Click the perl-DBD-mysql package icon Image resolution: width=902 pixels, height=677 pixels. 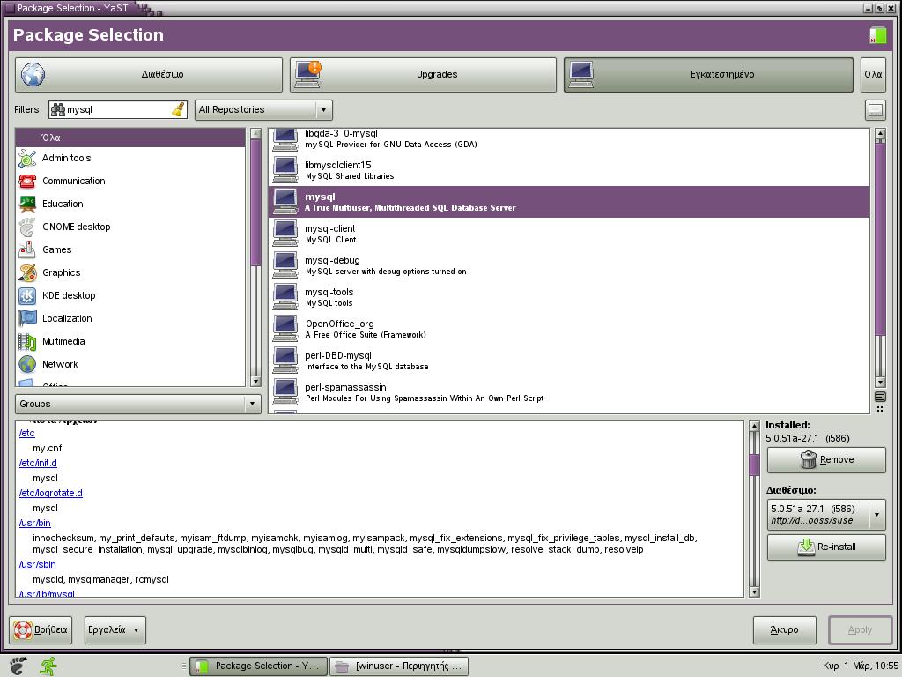tap(285, 360)
